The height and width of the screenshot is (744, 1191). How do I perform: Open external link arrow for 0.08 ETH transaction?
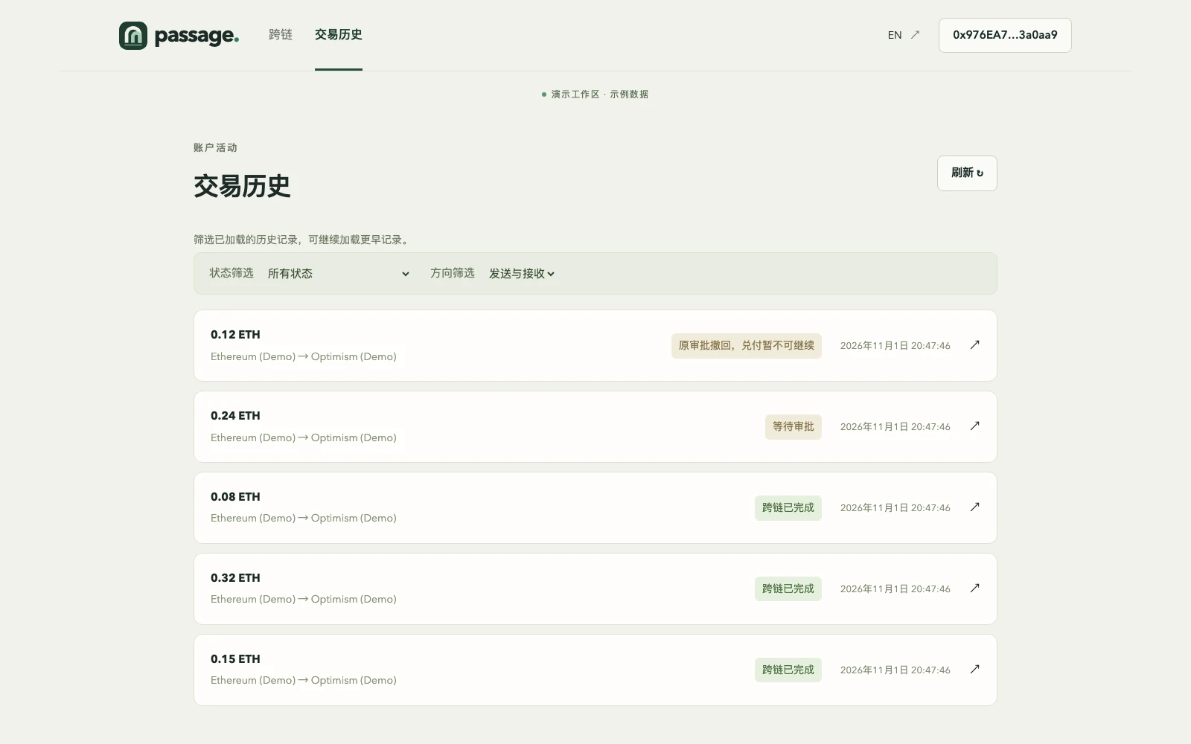974,507
